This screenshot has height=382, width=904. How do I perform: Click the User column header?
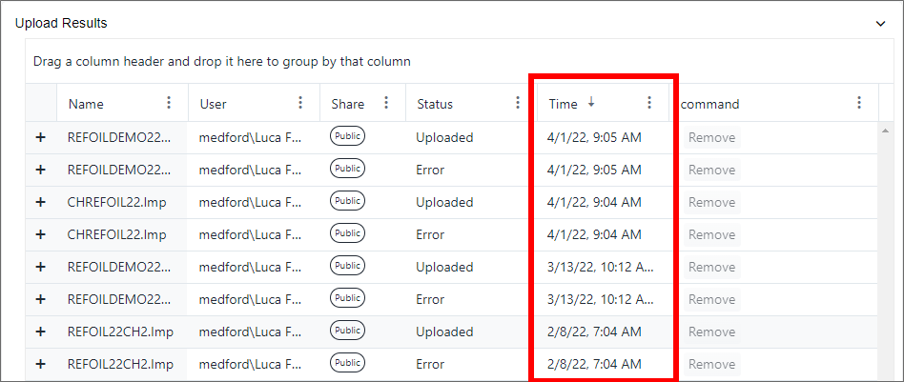pyautogui.click(x=214, y=104)
